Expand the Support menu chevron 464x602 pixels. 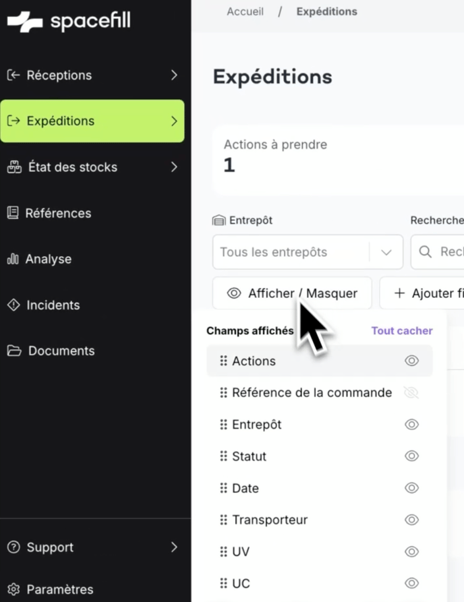click(174, 547)
